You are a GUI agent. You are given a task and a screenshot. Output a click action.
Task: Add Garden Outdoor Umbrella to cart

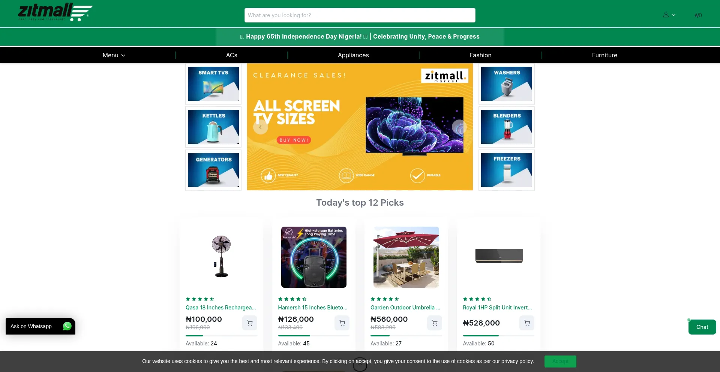point(434,323)
